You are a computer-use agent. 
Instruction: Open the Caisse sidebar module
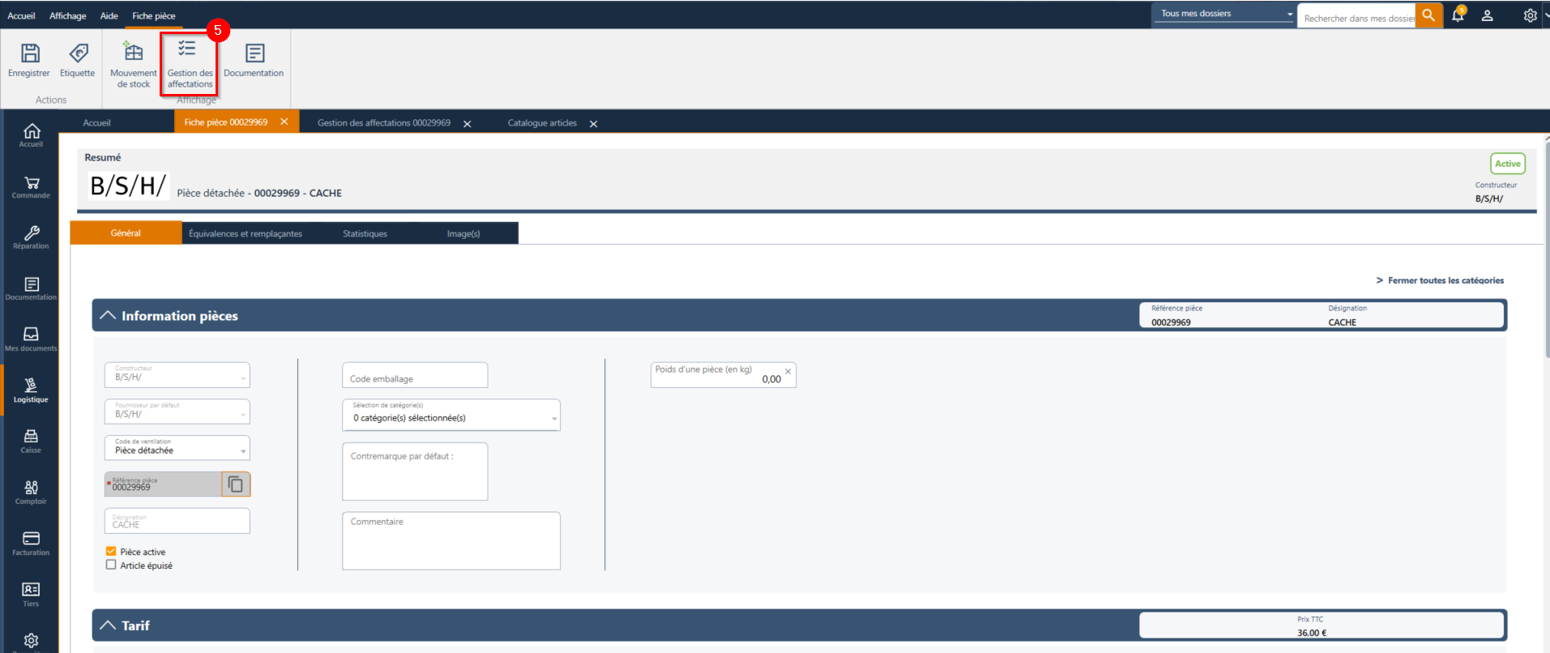pos(31,442)
